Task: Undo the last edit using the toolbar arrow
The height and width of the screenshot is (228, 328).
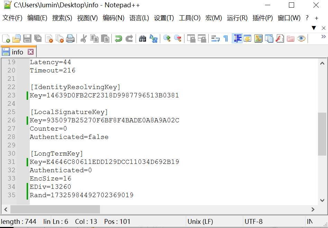Action: coord(118,38)
